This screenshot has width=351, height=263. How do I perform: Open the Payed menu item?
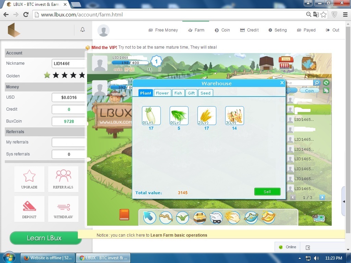click(306, 30)
